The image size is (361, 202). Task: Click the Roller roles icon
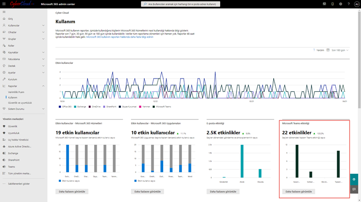point(4,45)
